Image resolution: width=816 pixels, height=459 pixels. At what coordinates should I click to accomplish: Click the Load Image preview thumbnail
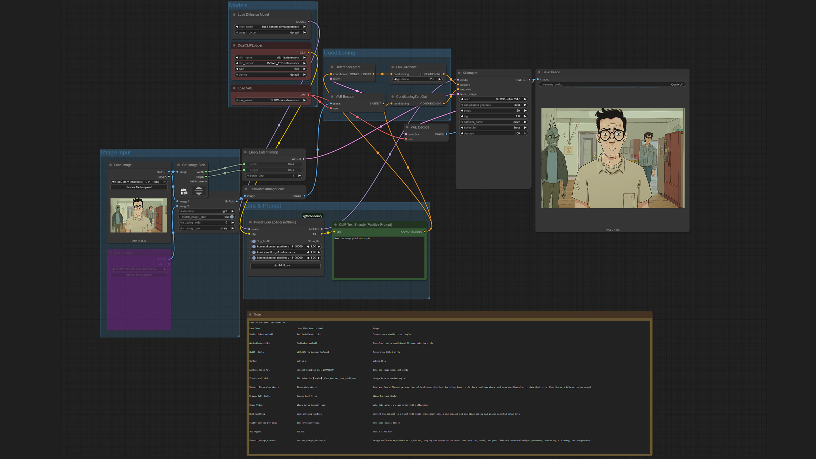pyautogui.click(x=139, y=215)
